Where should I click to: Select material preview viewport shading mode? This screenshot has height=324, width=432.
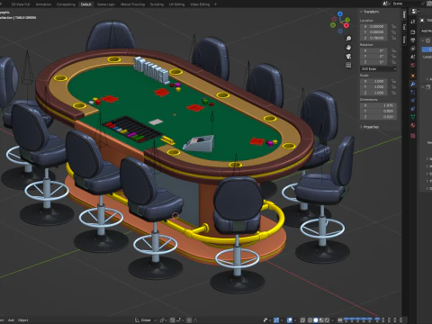(x=321, y=320)
